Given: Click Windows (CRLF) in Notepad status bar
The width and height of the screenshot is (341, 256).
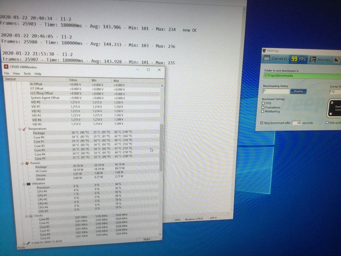Looking at the screenshot, I should coord(194,219).
